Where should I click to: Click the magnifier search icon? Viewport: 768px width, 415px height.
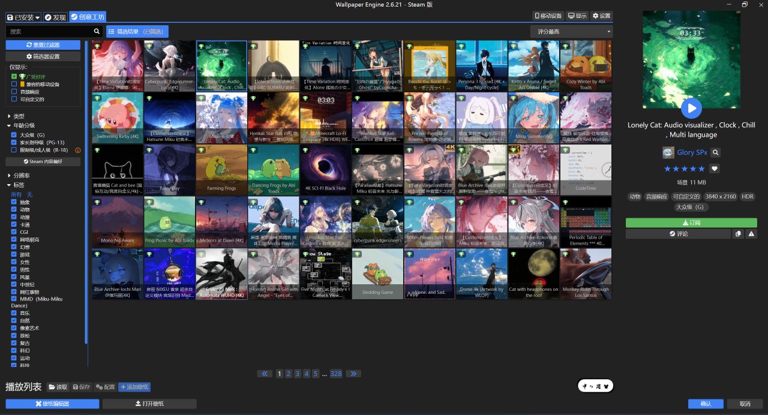tap(97, 31)
